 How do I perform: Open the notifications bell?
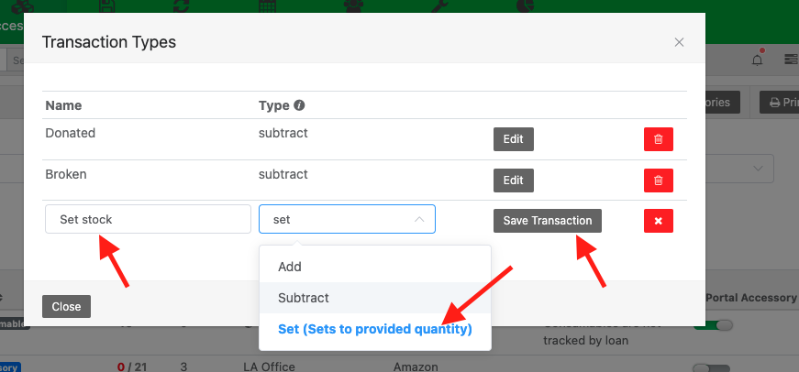(x=758, y=60)
